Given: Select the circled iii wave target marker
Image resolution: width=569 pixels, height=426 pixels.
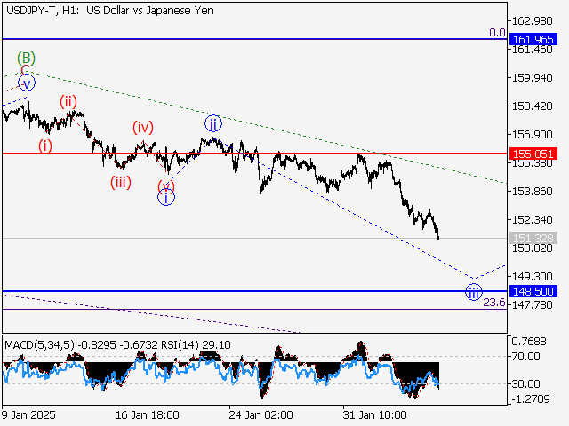Looking at the screenshot, I should point(474,292).
